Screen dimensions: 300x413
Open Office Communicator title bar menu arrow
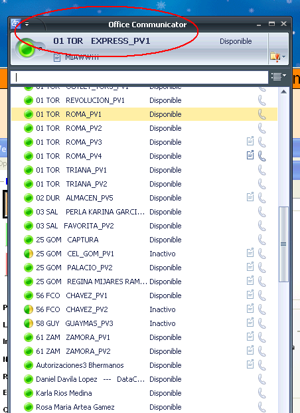click(27, 24)
